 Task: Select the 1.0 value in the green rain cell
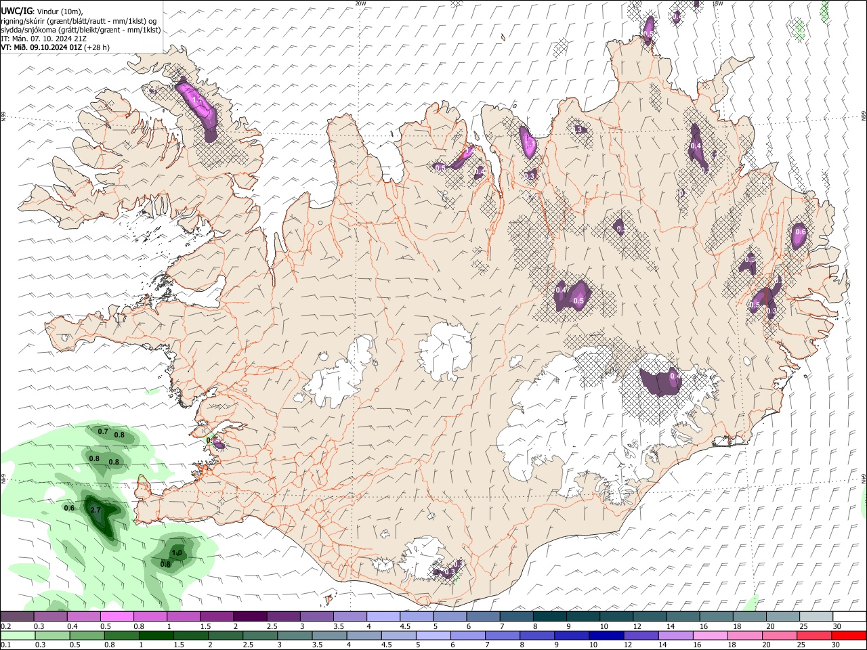pyautogui.click(x=177, y=553)
